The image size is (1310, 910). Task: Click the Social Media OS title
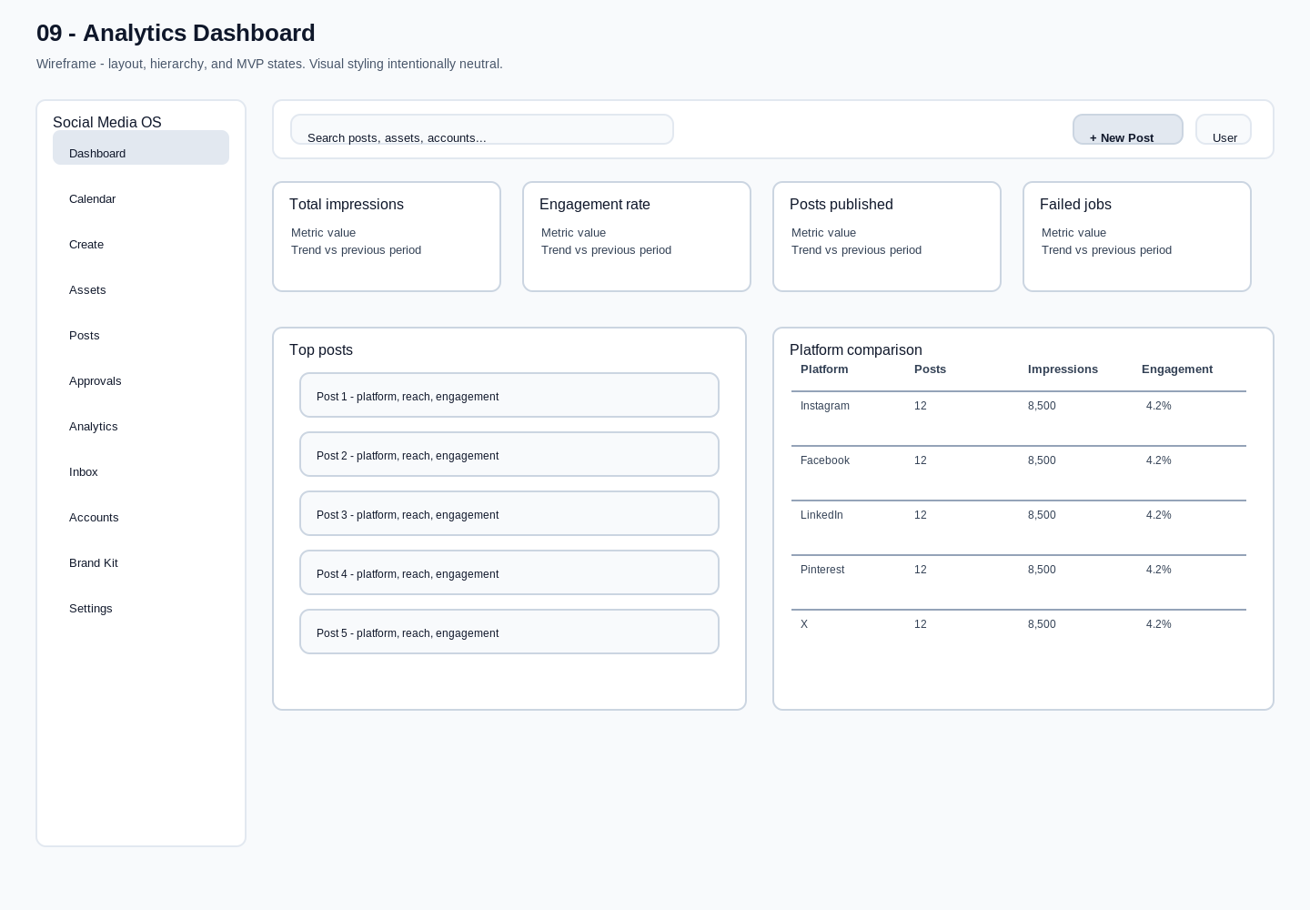(x=107, y=122)
